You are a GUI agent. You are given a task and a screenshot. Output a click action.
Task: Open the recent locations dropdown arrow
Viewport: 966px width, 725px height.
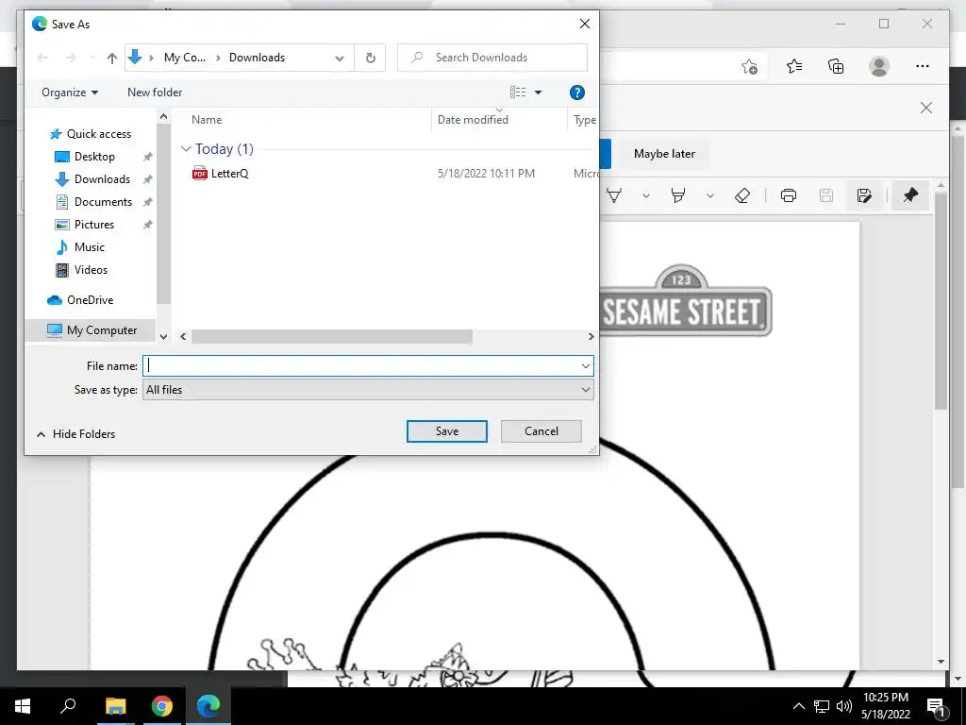pos(92,58)
